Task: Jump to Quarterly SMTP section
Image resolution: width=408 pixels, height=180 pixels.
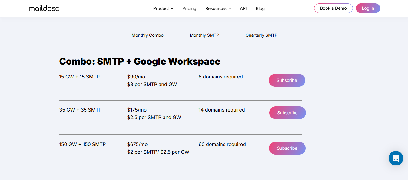Action: [261, 35]
